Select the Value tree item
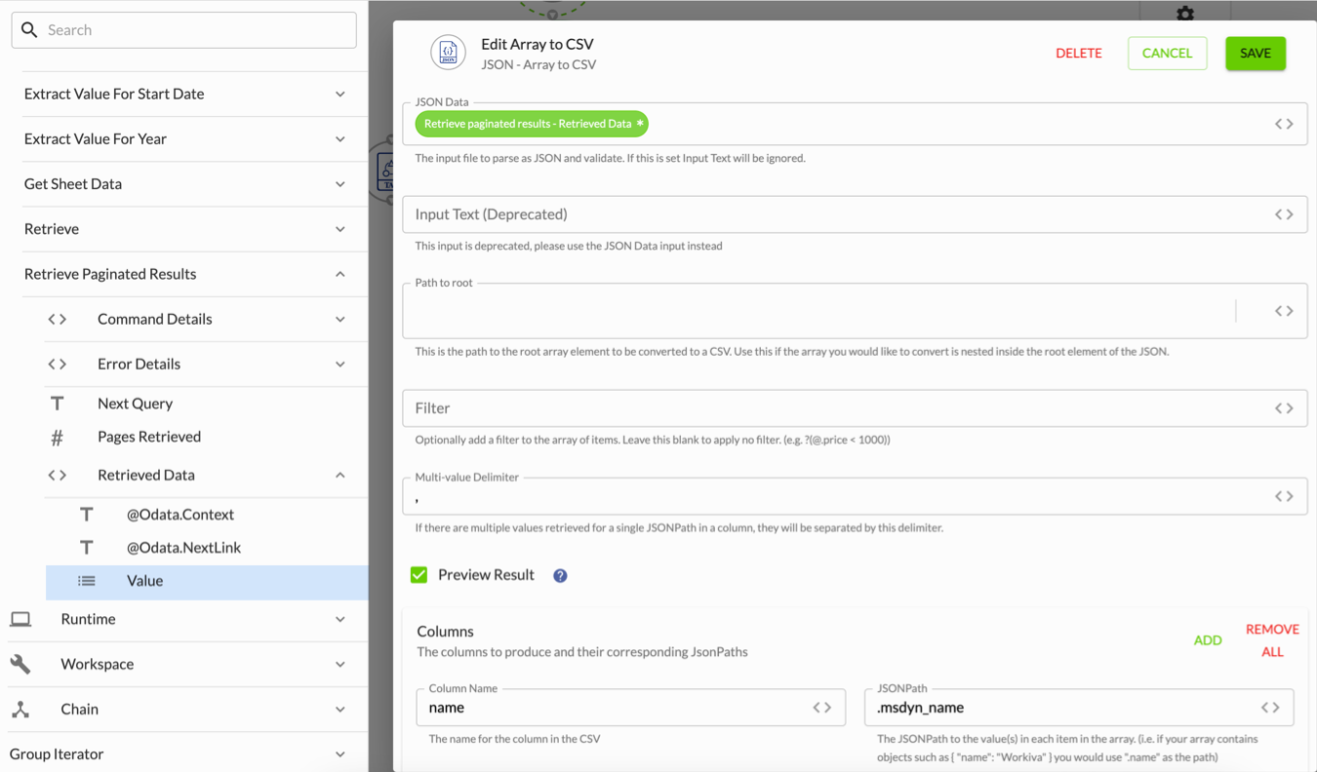Image resolution: width=1317 pixels, height=772 pixels. click(x=207, y=581)
